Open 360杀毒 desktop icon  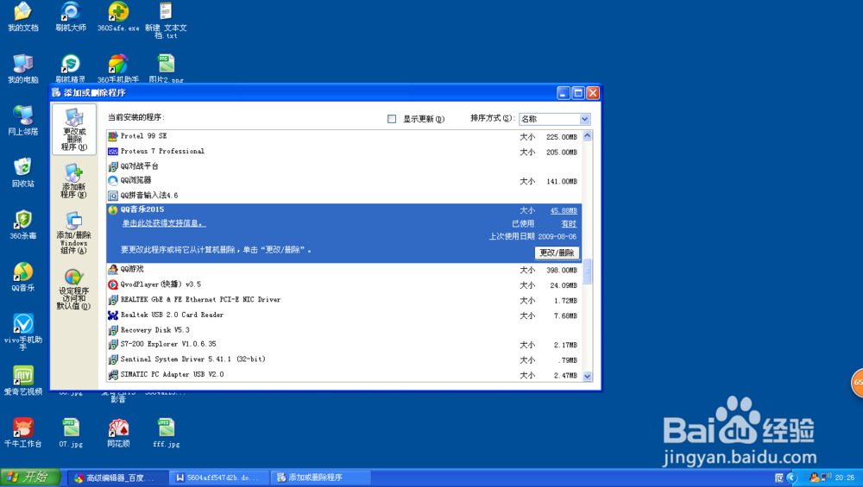[x=22, y=225]
